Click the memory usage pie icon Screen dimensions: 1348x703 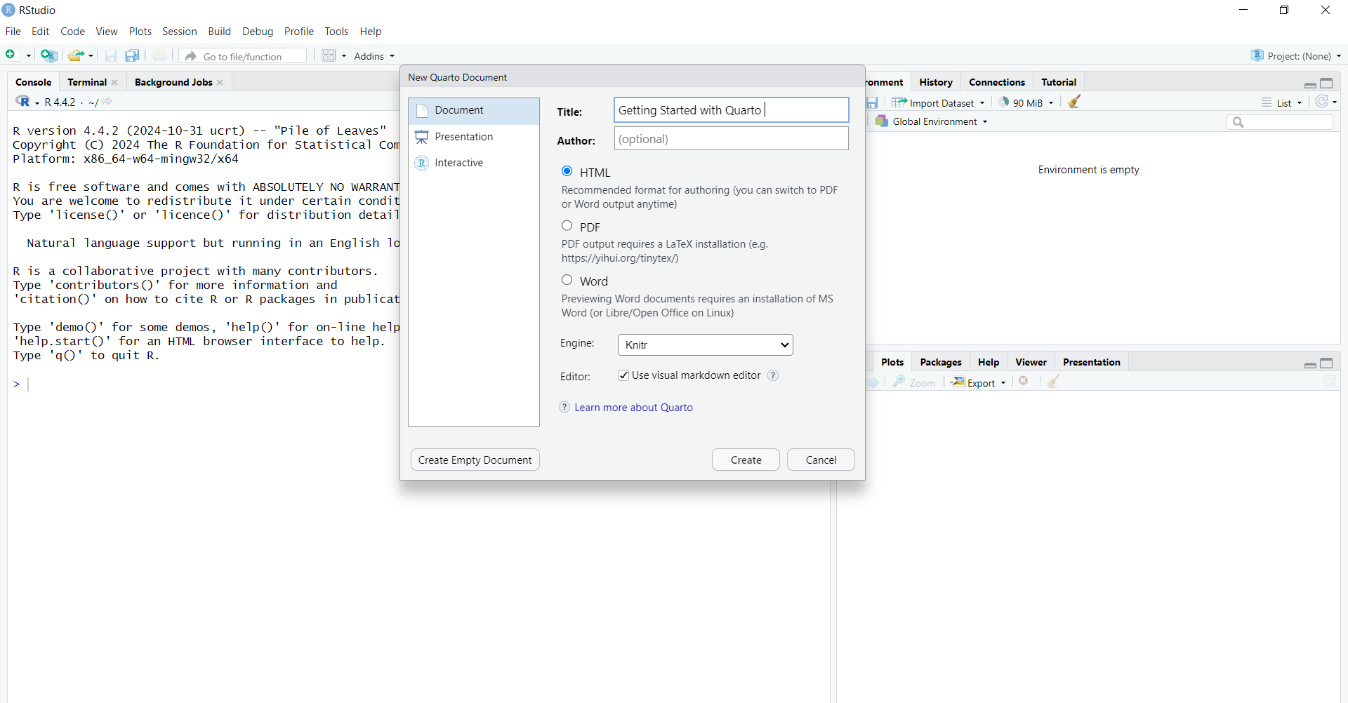pos(1005,102)
